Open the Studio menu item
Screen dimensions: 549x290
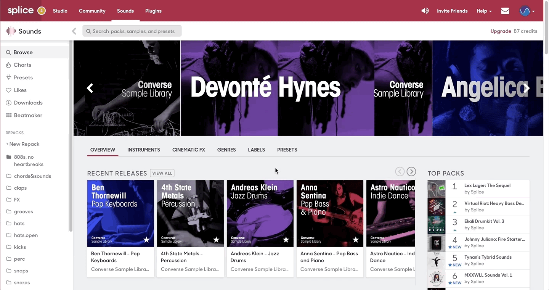click(x=60, y=11)
